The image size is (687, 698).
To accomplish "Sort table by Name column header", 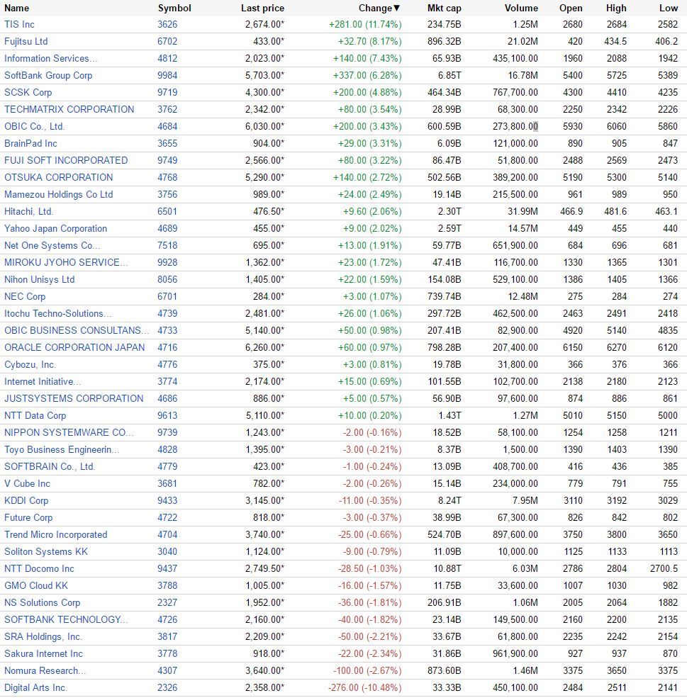I will tap(16, 8).
